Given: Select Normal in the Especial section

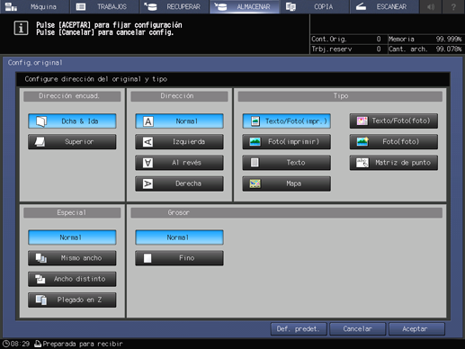Looking at the screenshot, I should 72,237.
